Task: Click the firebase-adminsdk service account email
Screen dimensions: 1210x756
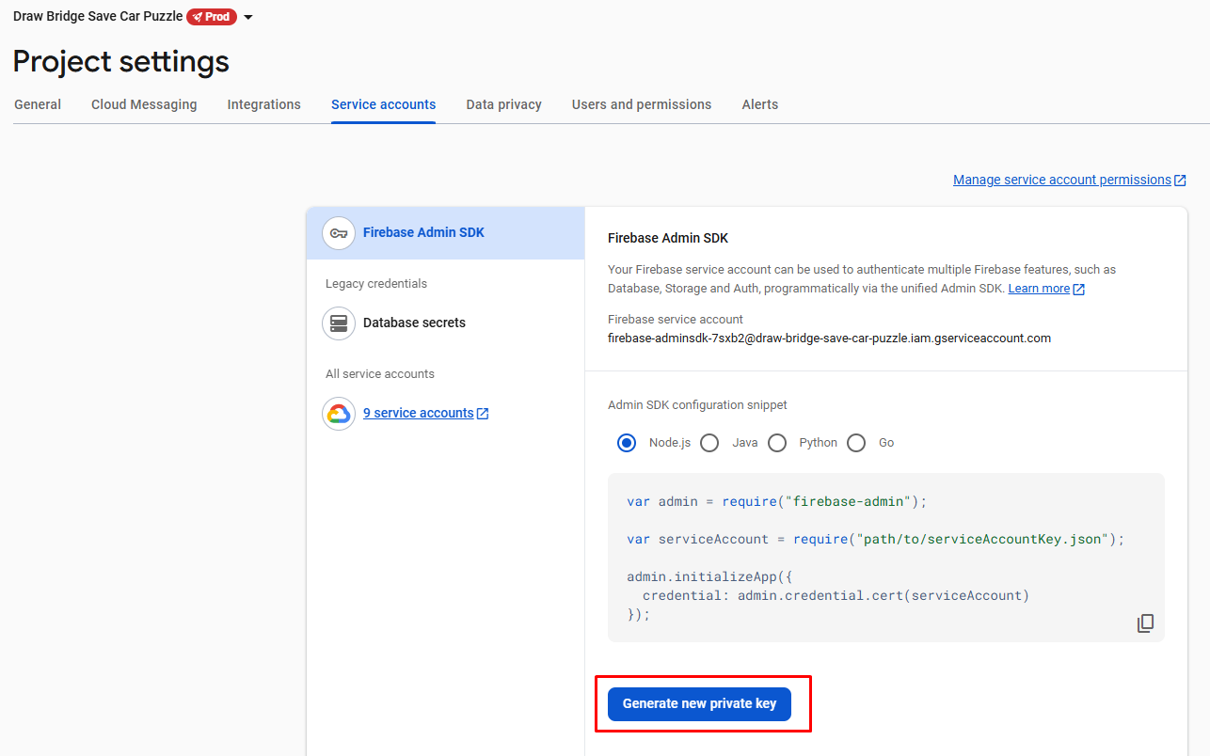Action: pos(829,338)
